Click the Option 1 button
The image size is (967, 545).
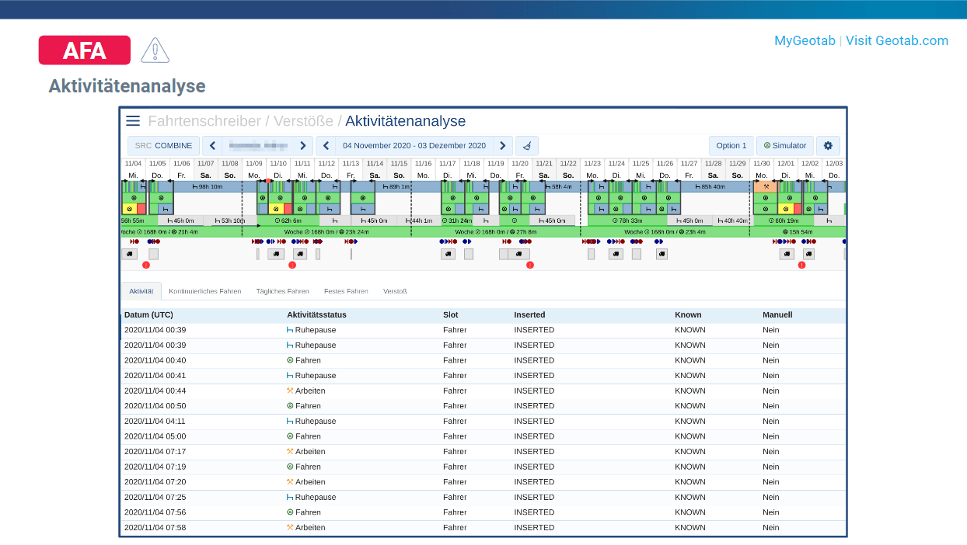pyautogui.click(x=731, y=146)
